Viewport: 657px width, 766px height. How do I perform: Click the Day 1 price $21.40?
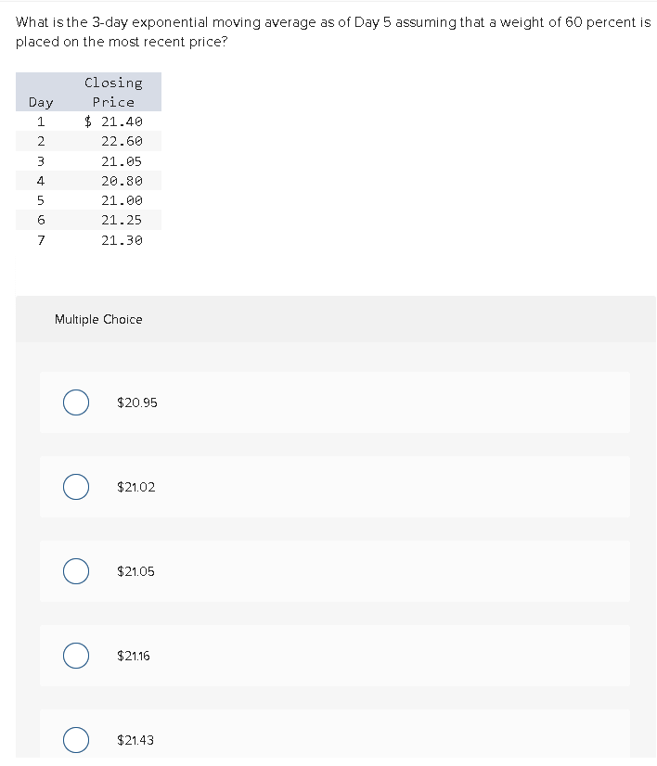tap(113, 121)
